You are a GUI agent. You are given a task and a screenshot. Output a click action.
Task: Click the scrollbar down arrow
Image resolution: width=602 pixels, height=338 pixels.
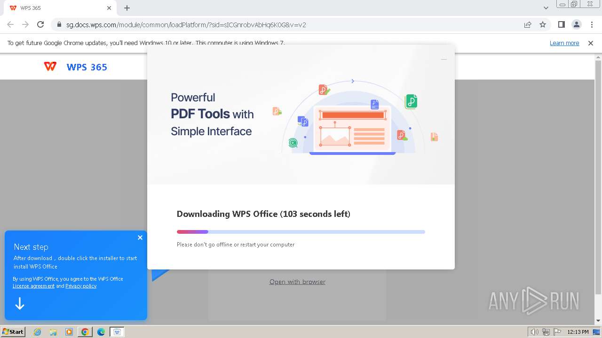[598, 321]
